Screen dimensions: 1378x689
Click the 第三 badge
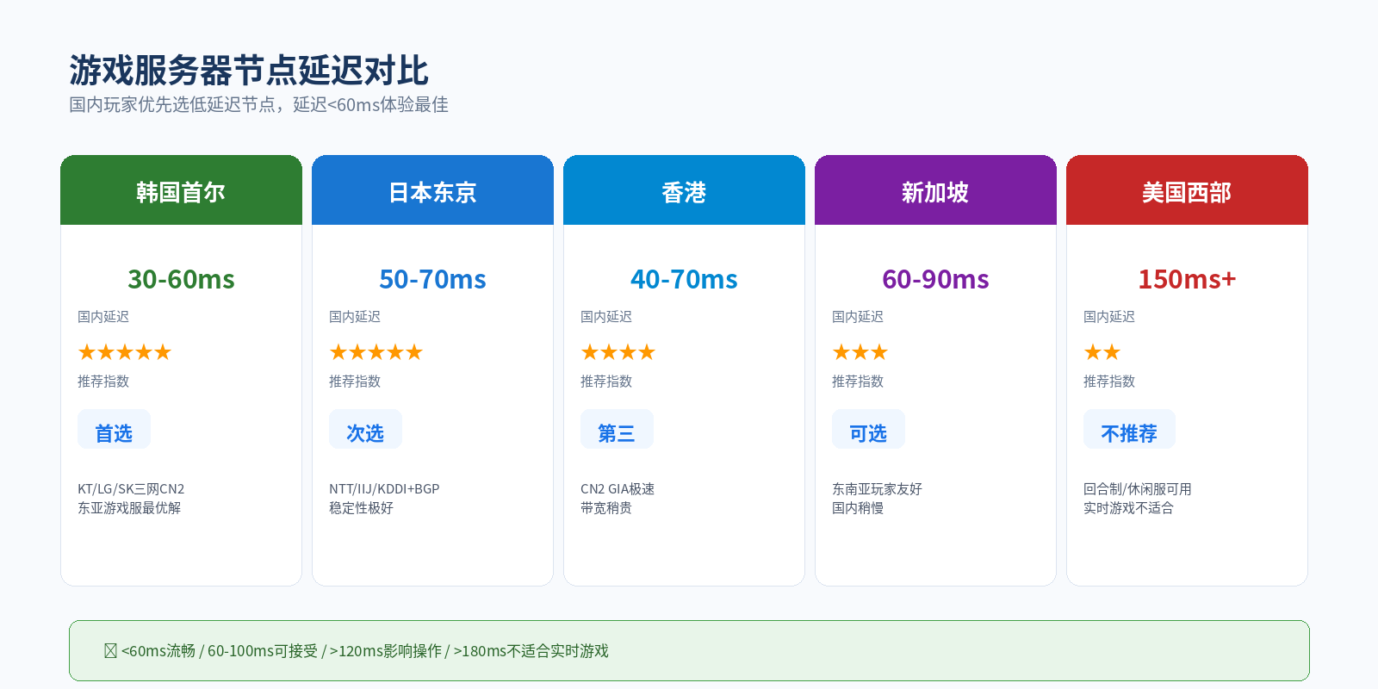click(617, 429)
